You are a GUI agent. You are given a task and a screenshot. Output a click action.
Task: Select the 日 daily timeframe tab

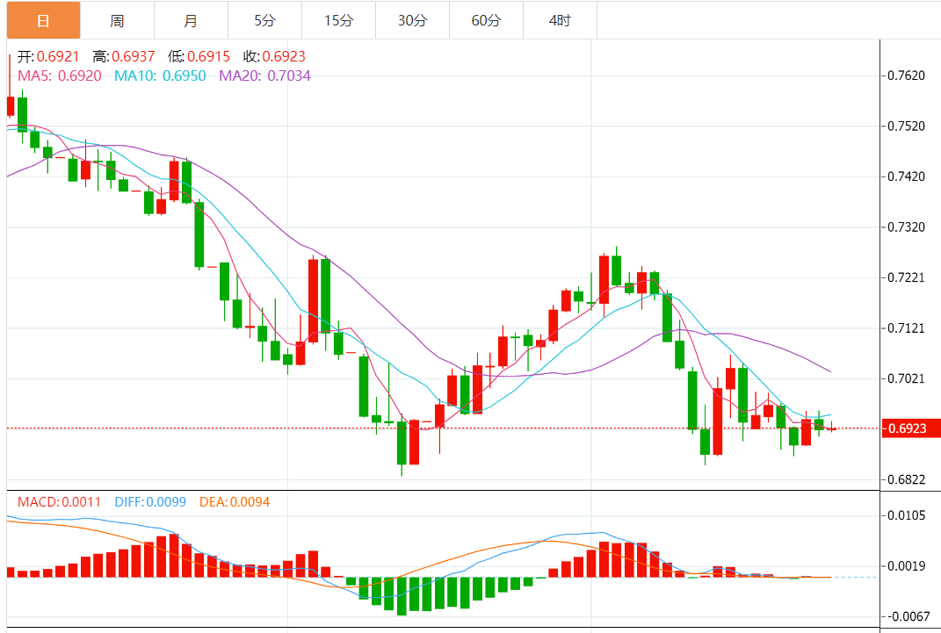click(x=43, y=20)
